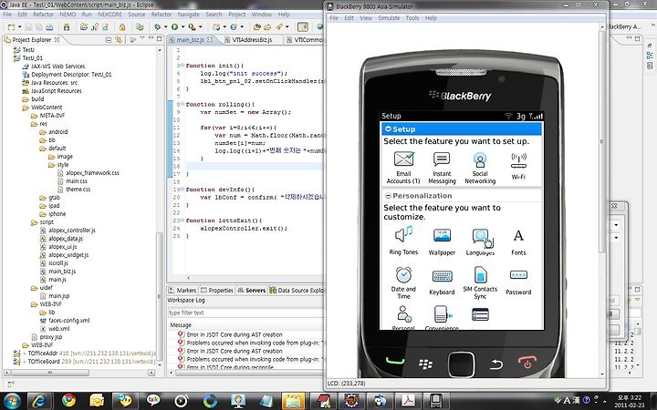The width and height of the screenshot is (657, 410).
Task: Click the back arrow key on phone
Action: 496,364
